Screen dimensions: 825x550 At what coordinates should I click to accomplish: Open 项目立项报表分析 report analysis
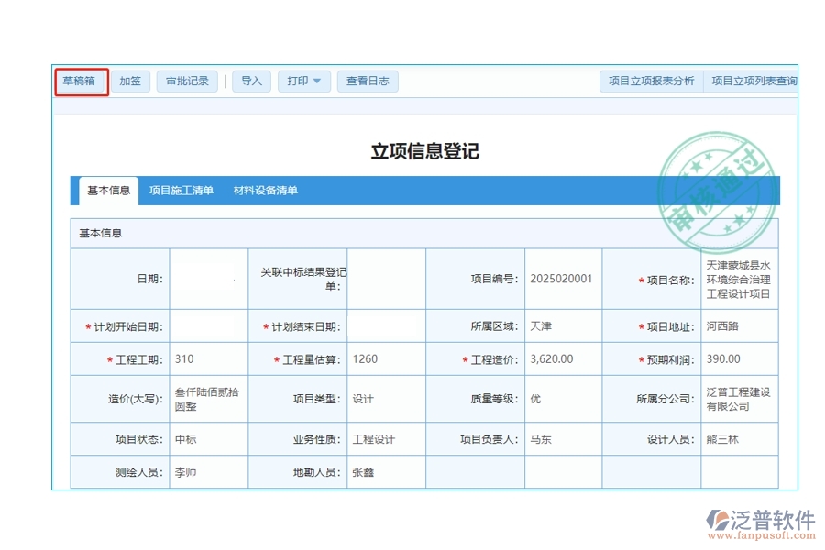coord(653,81)
